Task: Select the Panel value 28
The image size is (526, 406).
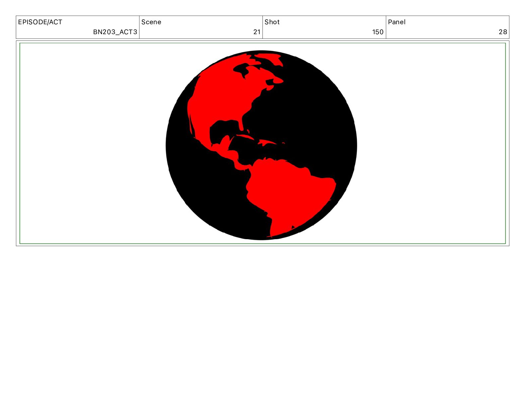Action: coord(503,32)
